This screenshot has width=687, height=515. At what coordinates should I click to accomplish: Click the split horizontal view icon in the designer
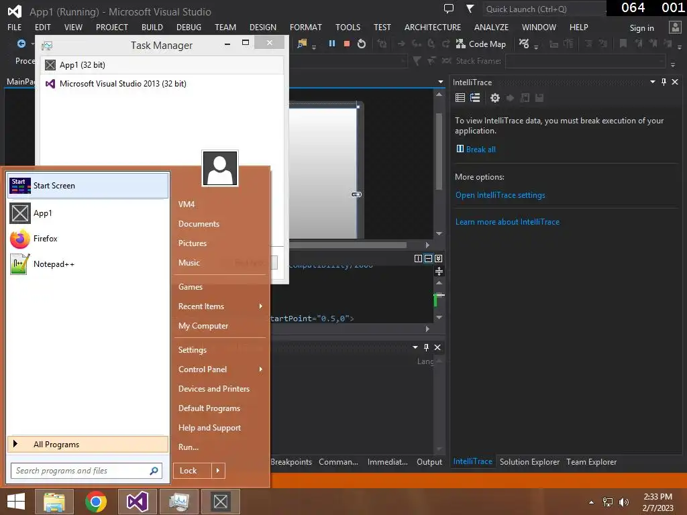[x=428, y=258]
